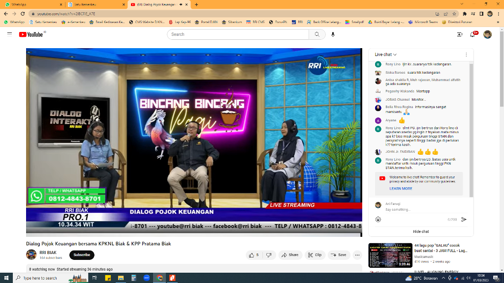Viewport: 504px width, 283px height.
Task: Click the Create video camera icon
Action: click(x=460, y=34)
